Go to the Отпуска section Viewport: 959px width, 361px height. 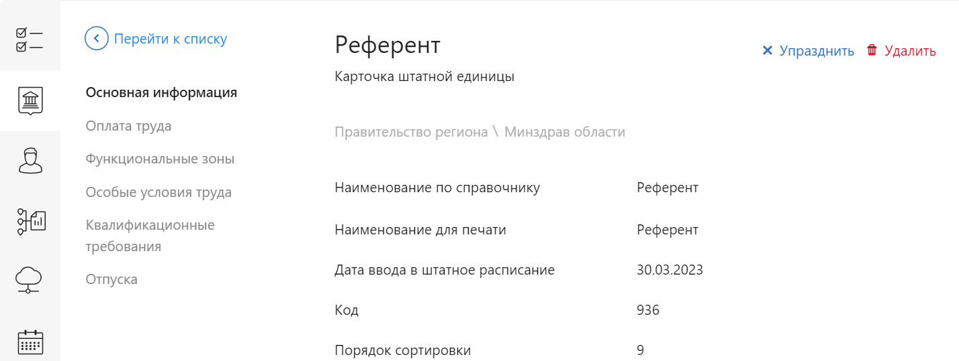111,279
